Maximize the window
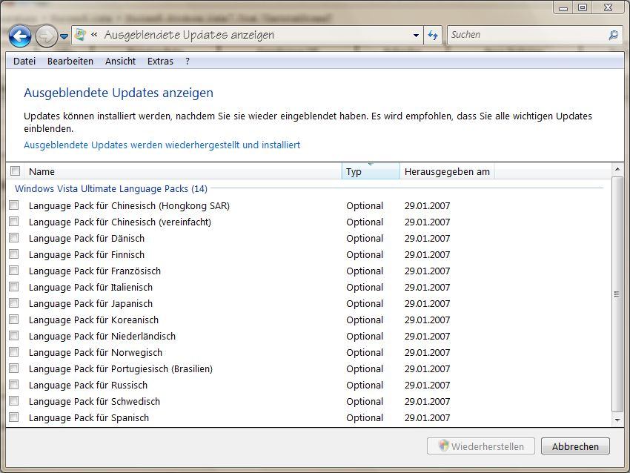This screenshot has height=473, width=630. [583, 7]
